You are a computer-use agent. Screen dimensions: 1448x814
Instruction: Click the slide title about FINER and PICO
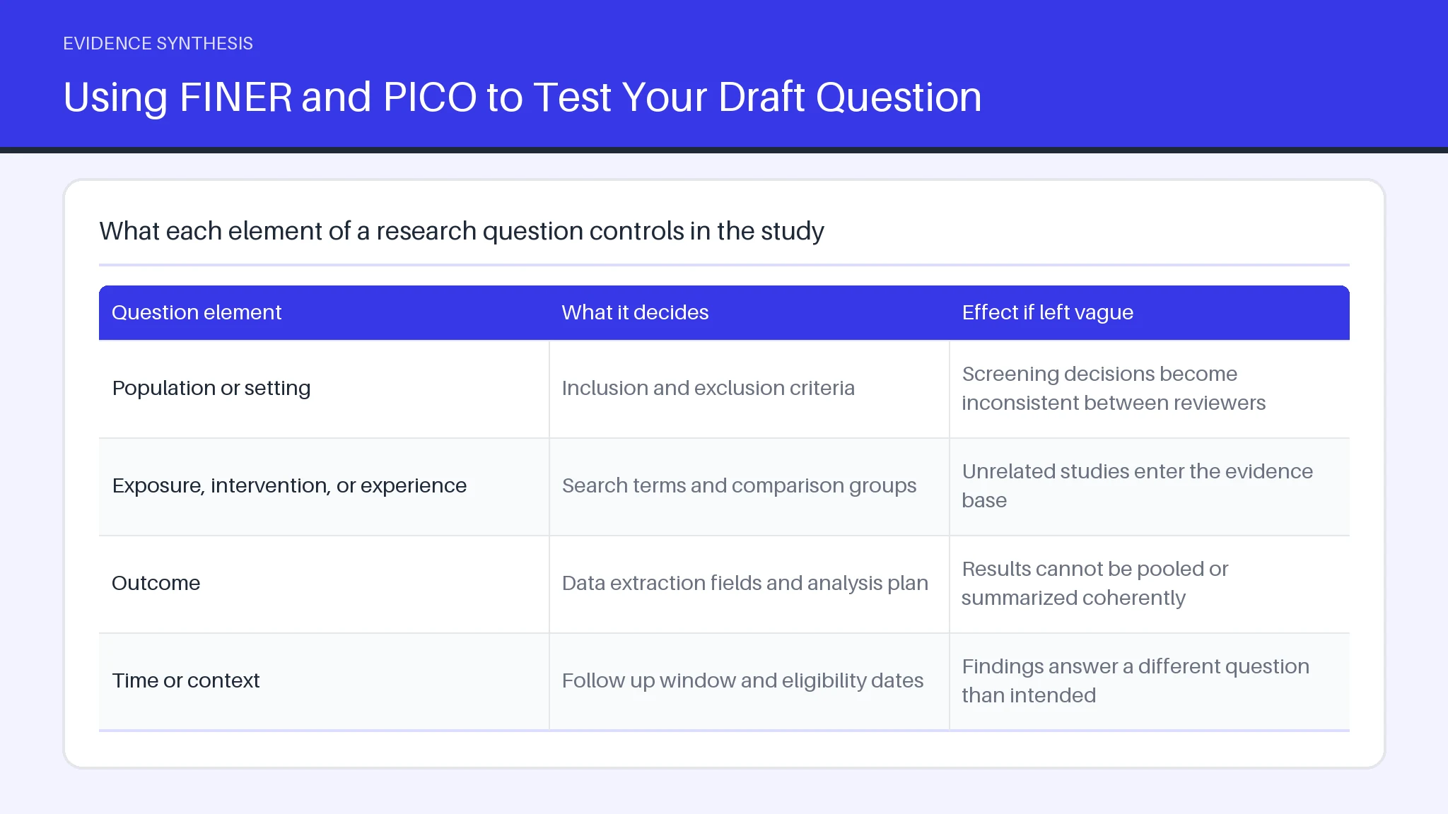click(x=522, y=97)
